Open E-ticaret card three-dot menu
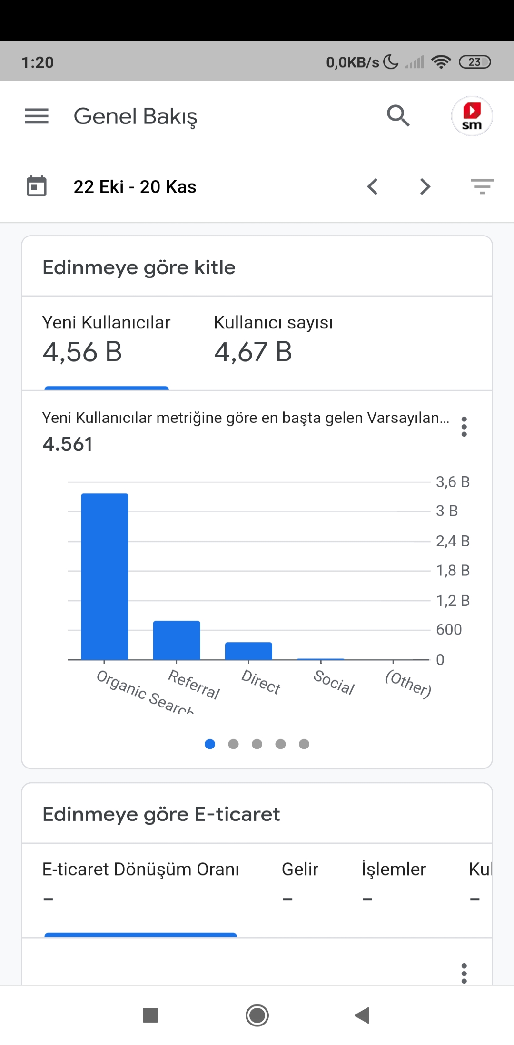Viewport: 514px width, 1045px height. tap(464, 973)
